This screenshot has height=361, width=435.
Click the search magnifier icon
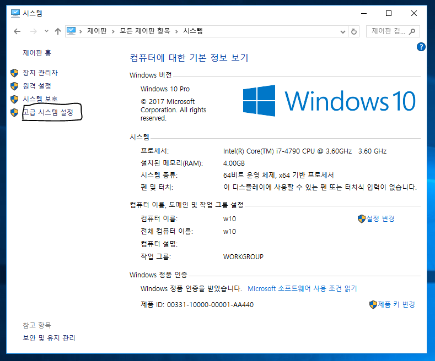pos(412,31)
